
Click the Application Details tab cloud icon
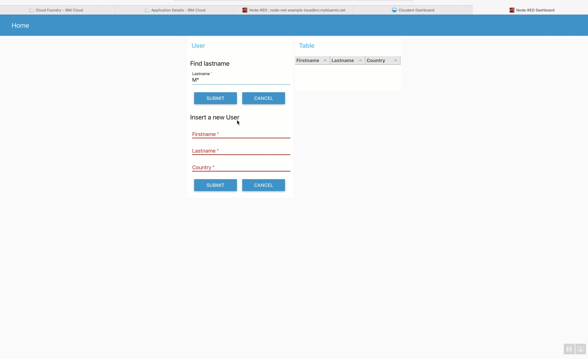coord(147,10)
